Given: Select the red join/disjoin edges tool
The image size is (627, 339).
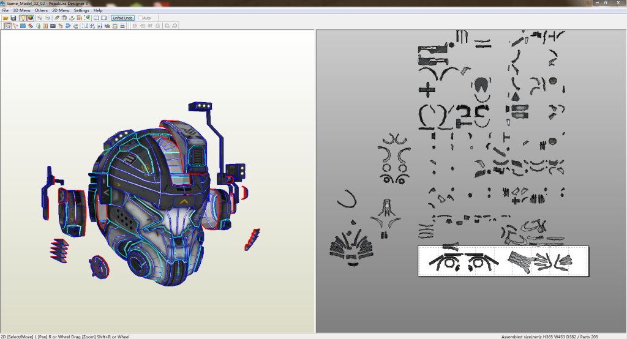Looking at the screenshot, I should coord(15,26).
